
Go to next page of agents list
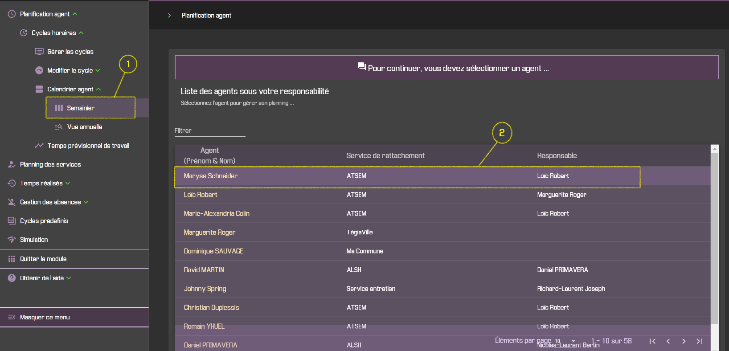[684, 341]
